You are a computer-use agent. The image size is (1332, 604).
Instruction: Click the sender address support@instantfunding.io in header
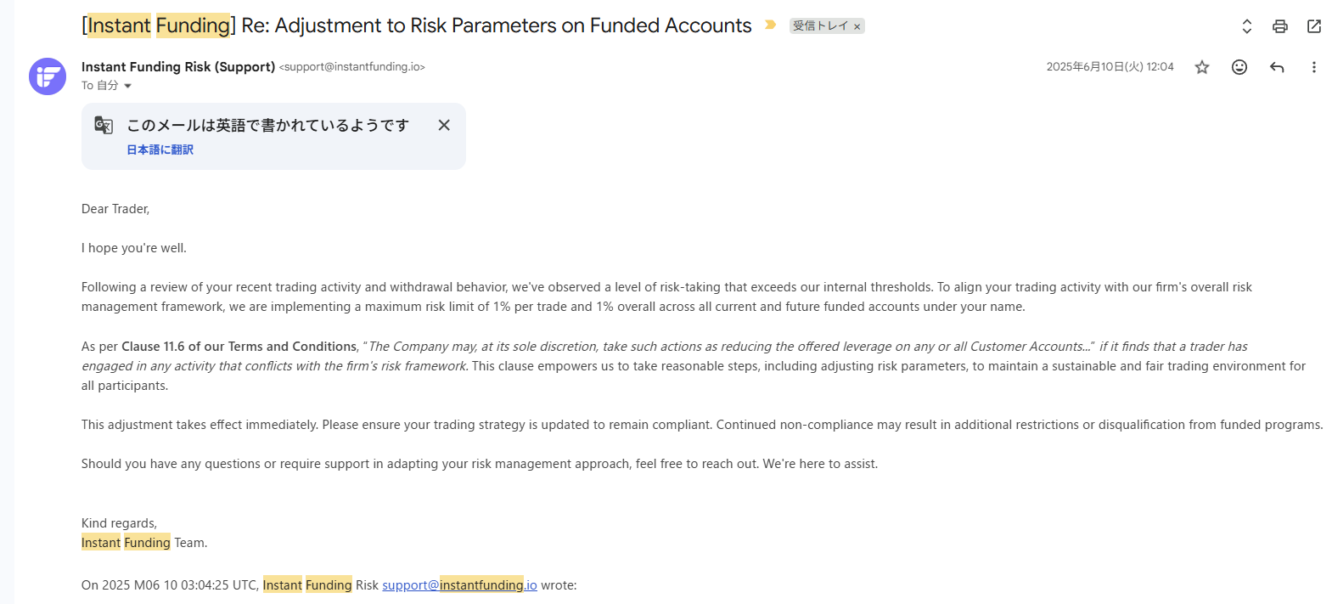351,67
